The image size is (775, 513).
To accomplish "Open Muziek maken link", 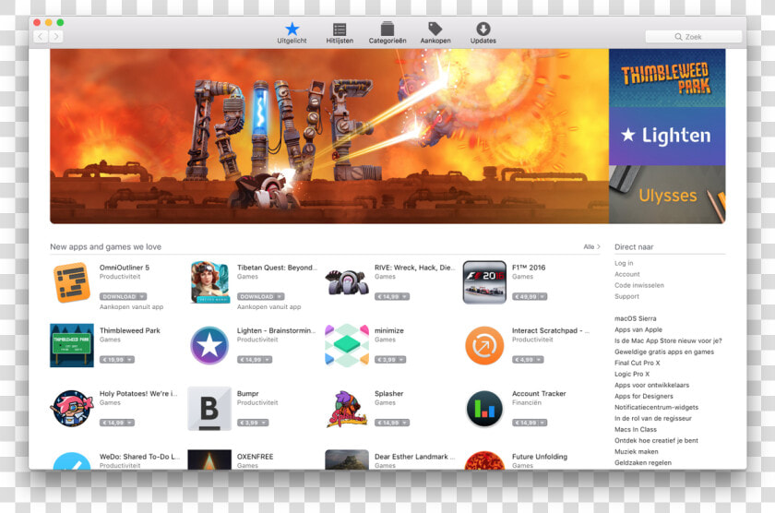I will pyautogui.click(x=636, y=452).
